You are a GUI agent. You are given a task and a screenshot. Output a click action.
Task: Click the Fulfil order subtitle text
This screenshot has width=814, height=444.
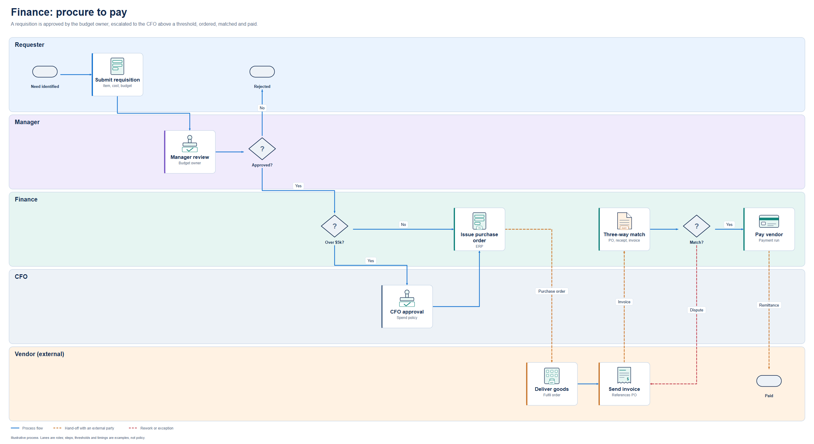click(552, 395)
